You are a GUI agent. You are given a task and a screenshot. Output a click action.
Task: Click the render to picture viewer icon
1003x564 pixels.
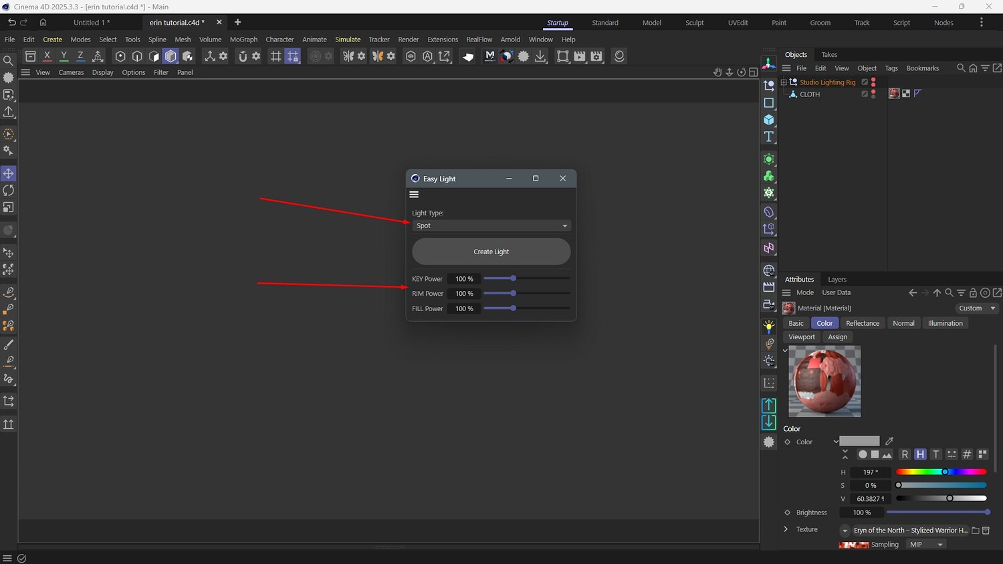pyautogui.click(x=580, y=56)
